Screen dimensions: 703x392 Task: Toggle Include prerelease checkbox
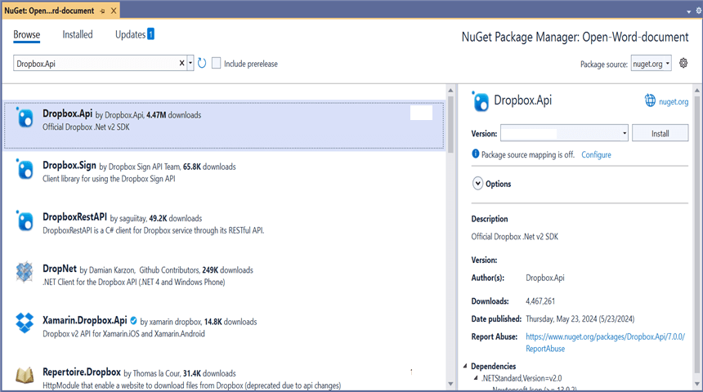(216, 63)
